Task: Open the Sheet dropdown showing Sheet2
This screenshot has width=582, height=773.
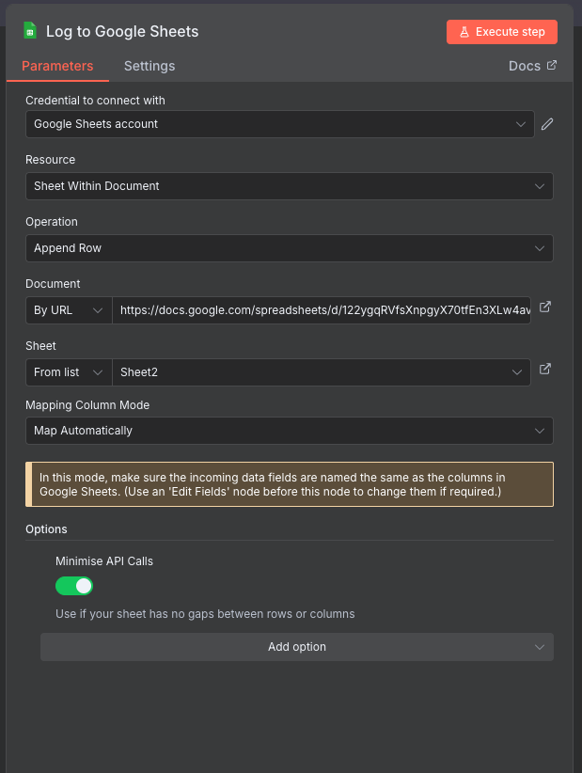Action: click(x=320, y=371)
